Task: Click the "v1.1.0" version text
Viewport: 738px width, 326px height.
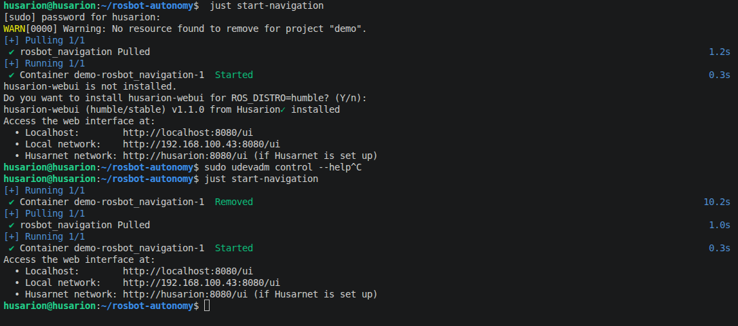Action: 193,109
